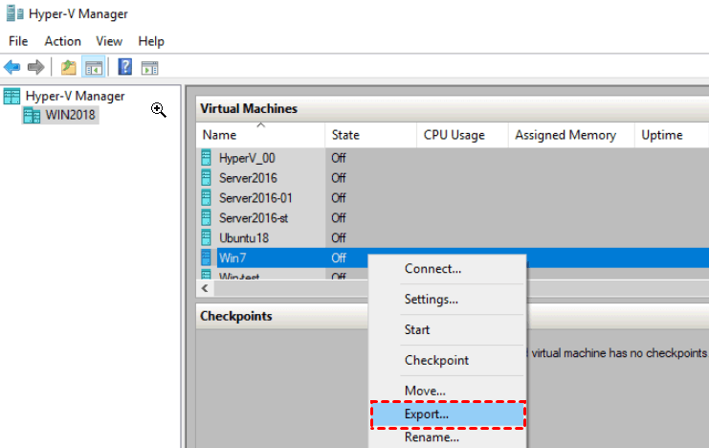Open the Action menu

tap(63, 41)
